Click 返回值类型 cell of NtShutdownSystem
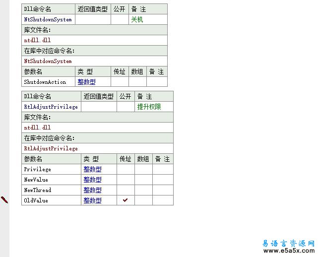The height and width of the screenshot is (257, 319). click(x=93, y=19)
